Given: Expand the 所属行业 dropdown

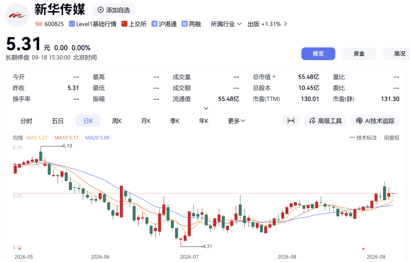Looking at the screenshot, I should [x=226, y=24].
